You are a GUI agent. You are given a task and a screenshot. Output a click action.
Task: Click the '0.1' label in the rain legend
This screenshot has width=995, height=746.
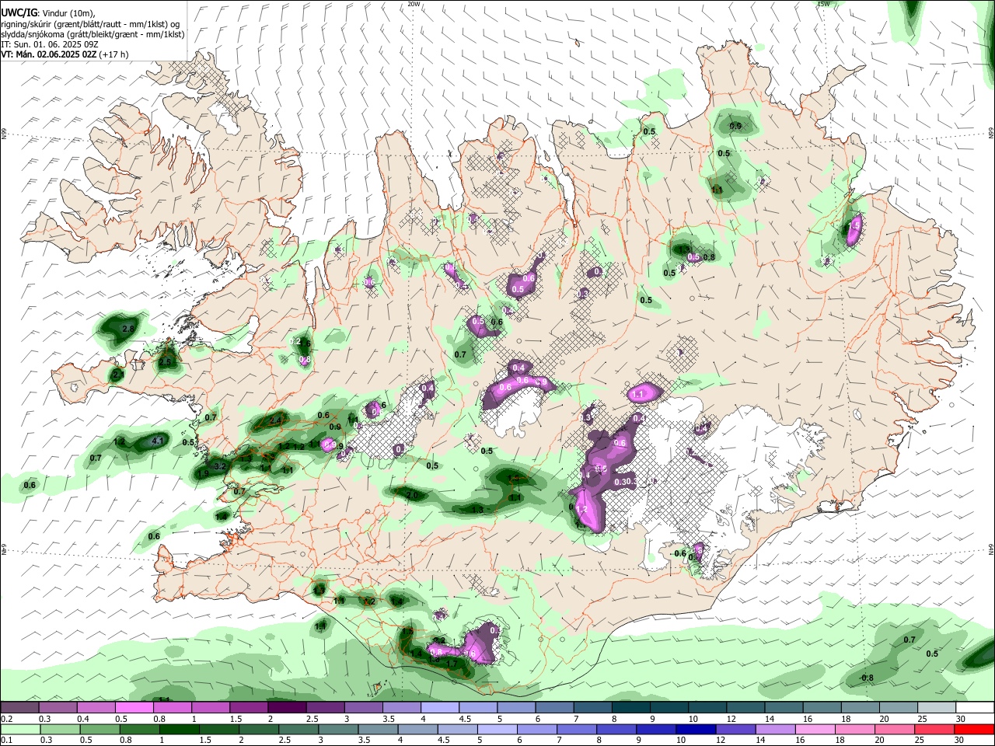pos(7,740)
